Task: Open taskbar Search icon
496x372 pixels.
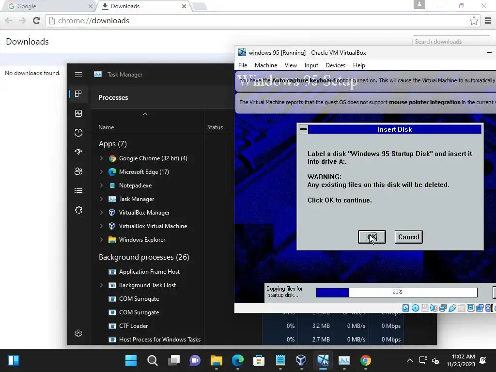Action: coord(152,360)
